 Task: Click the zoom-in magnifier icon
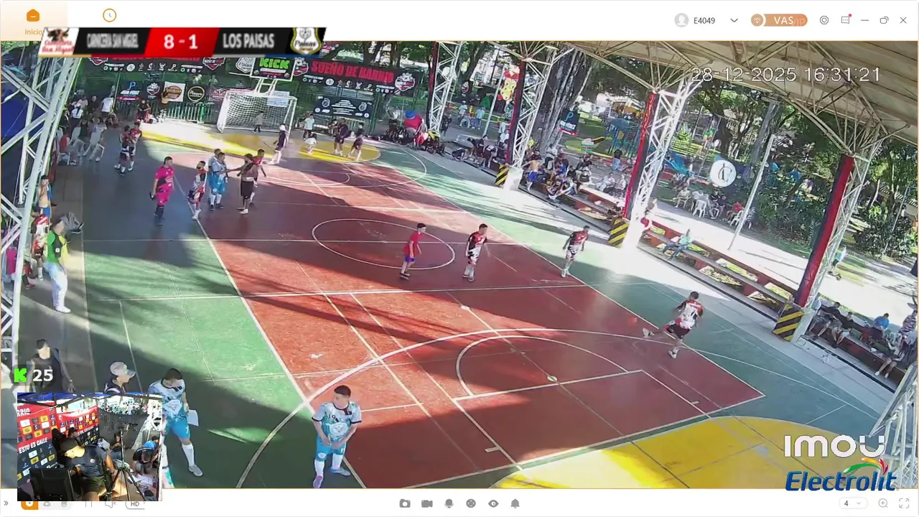883,503
